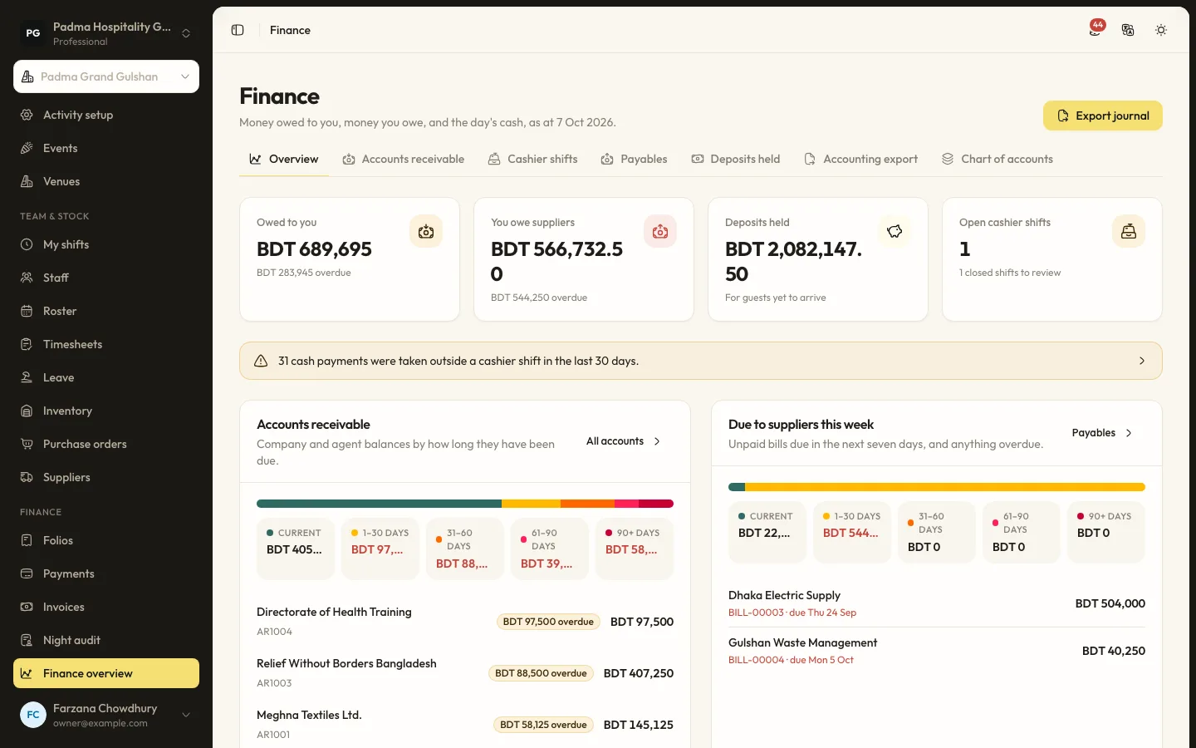Open Staff page in sidebar
The width and height of the screenshot is (1196, 748).
[x=106, y=278]
